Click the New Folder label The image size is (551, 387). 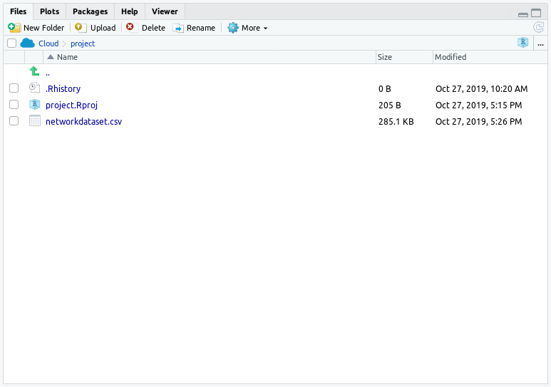coord(44,28)
